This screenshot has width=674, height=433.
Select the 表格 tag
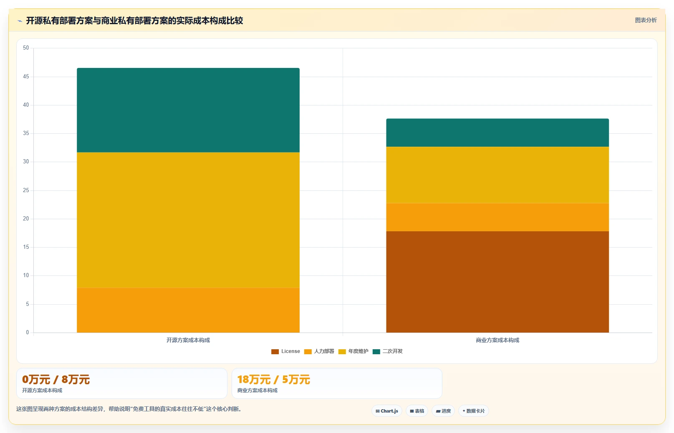(417, 411)
